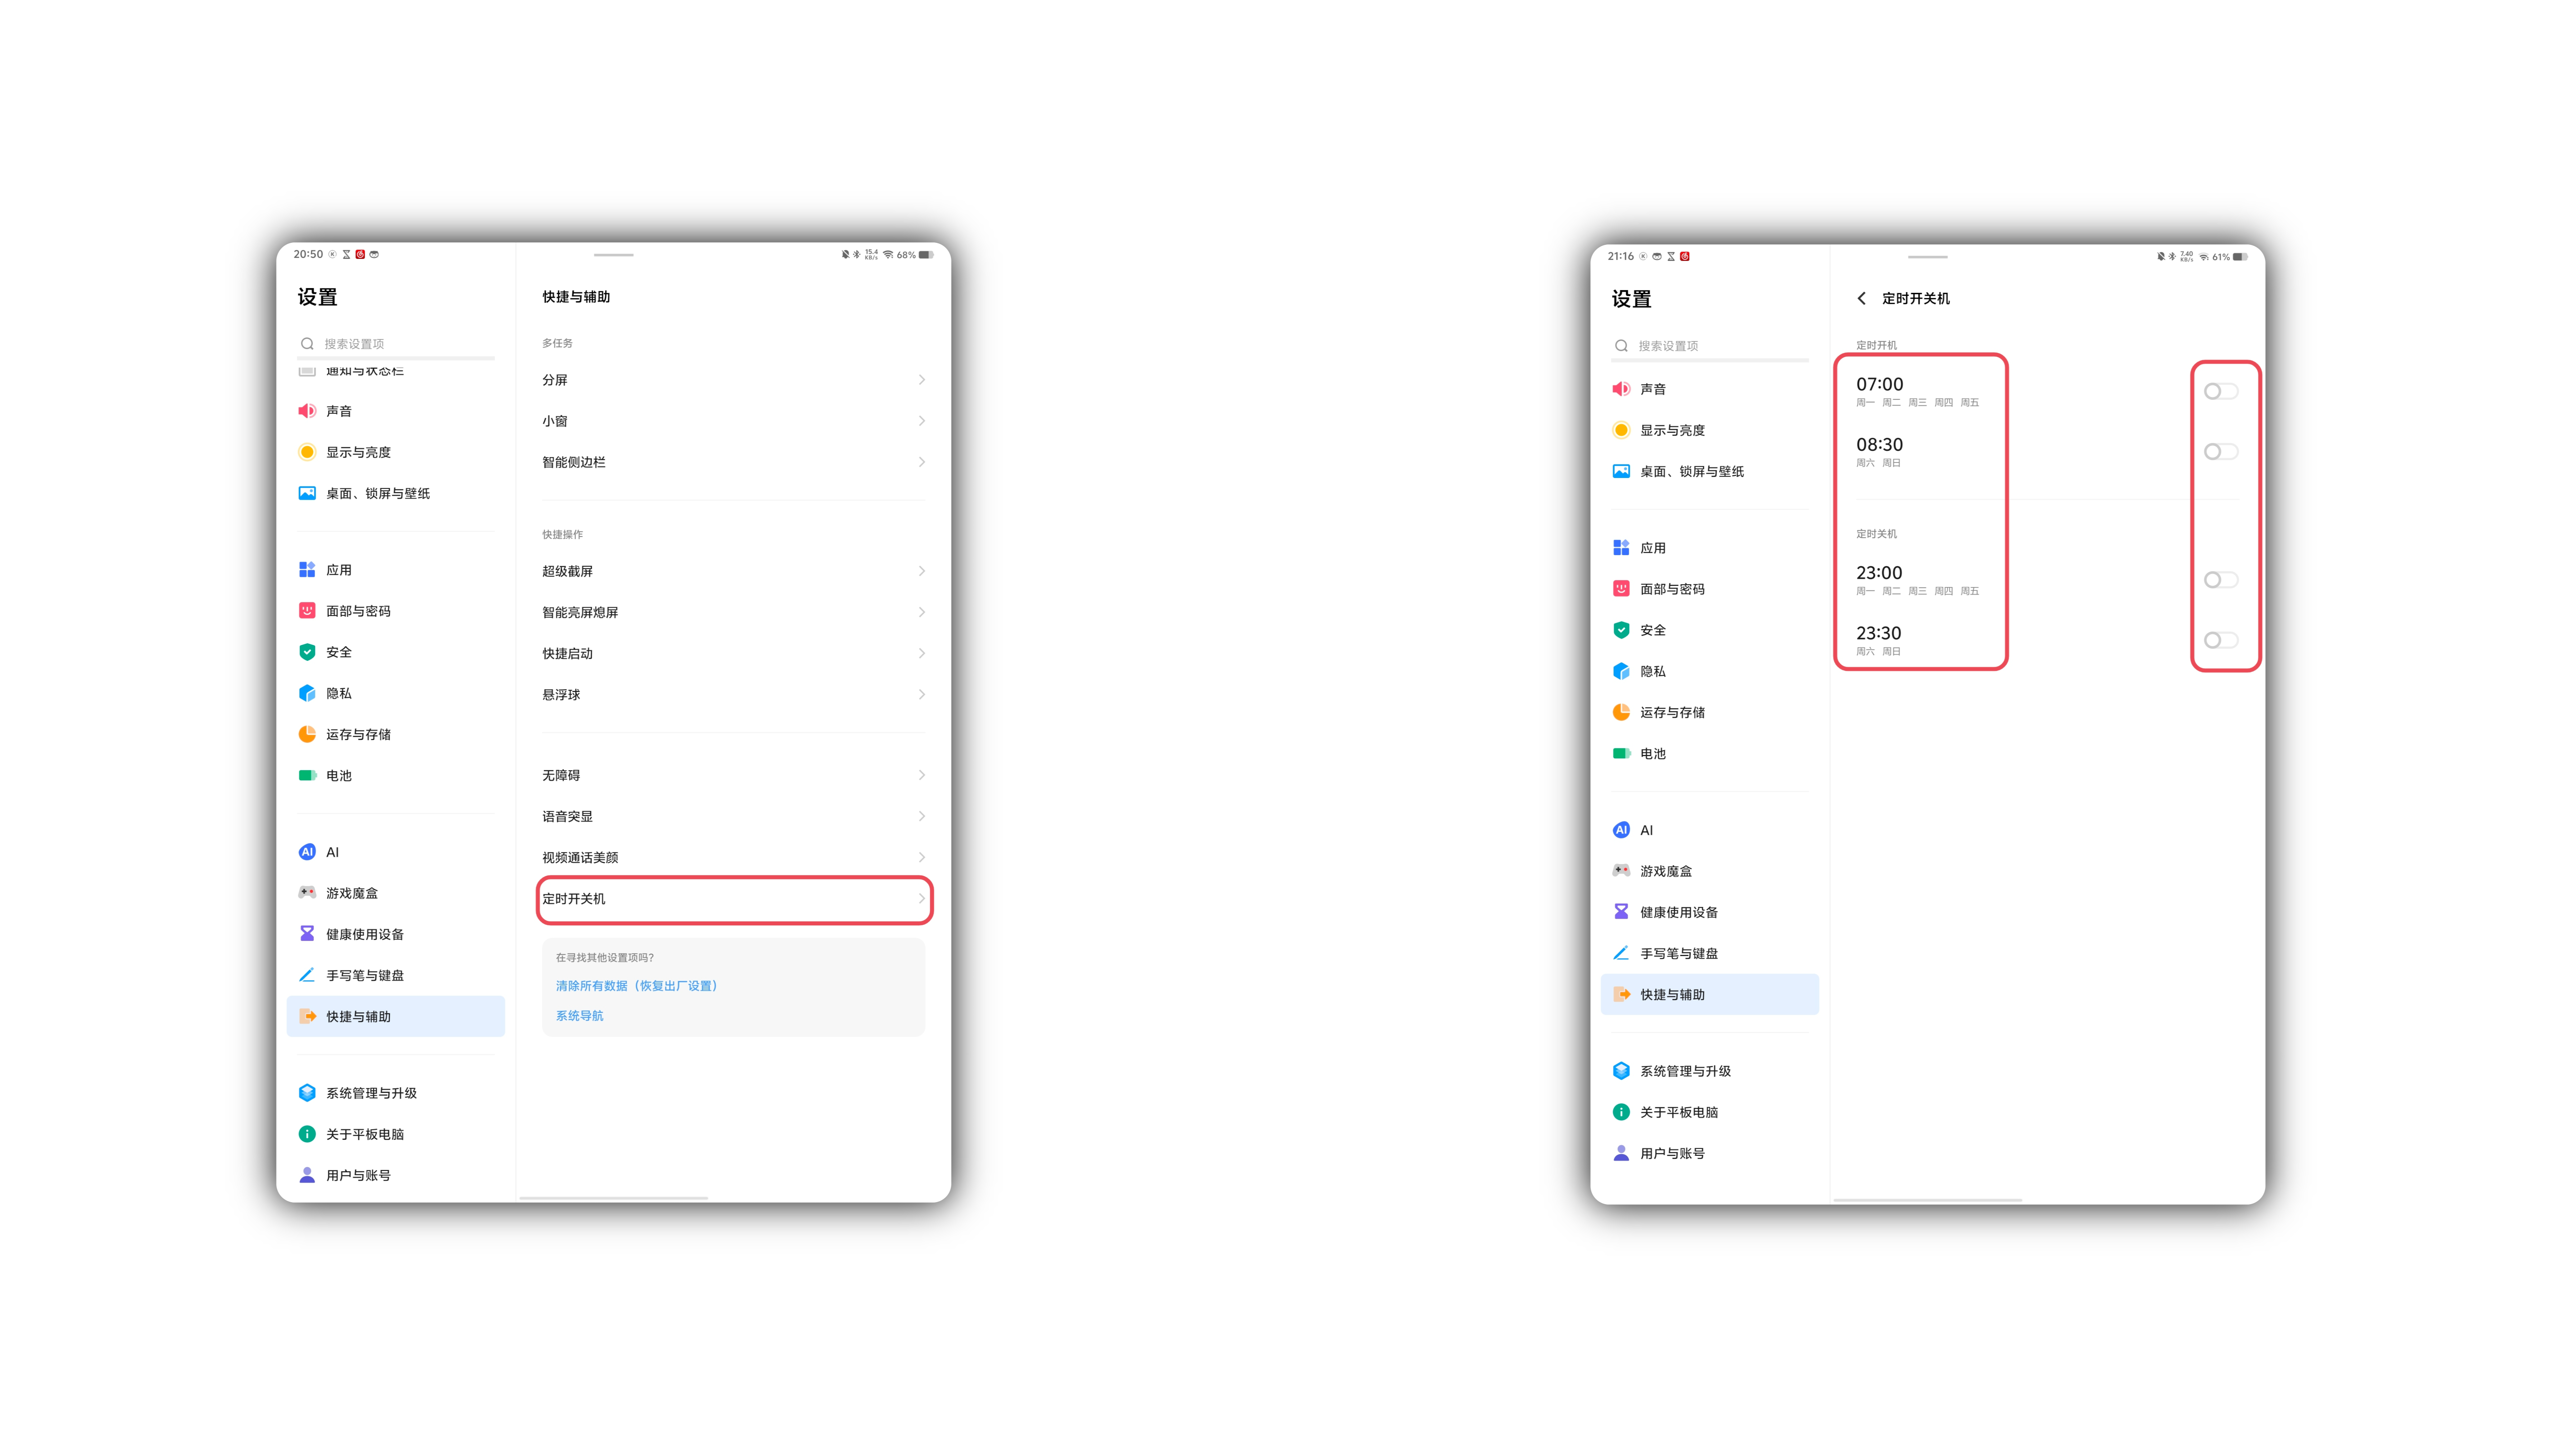Click Display & Brightness sun icon, left tablet

point(307,452)
